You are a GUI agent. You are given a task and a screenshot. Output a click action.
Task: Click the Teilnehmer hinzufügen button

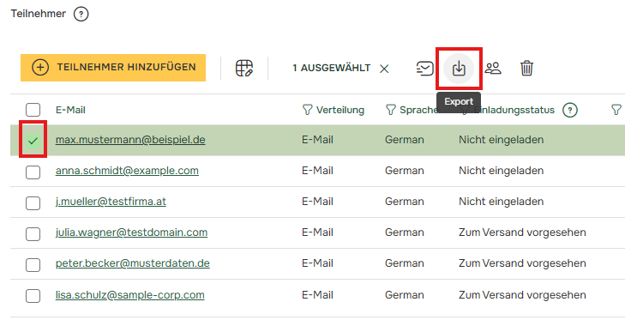[113, 68]
